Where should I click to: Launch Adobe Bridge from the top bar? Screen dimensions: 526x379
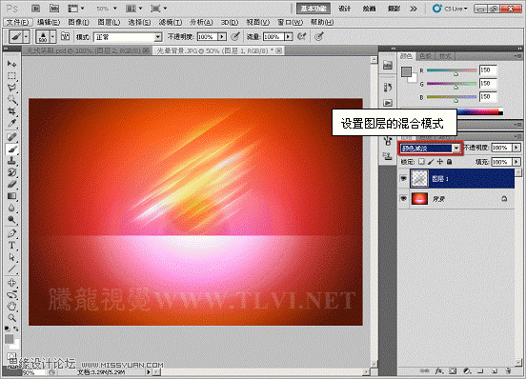pyautogui.click(x=35, y=9)
